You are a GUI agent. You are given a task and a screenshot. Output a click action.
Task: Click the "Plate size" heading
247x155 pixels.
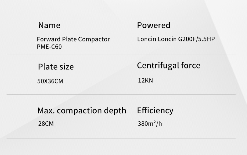[56, 67]
